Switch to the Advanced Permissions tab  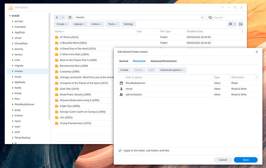point(163,61)
